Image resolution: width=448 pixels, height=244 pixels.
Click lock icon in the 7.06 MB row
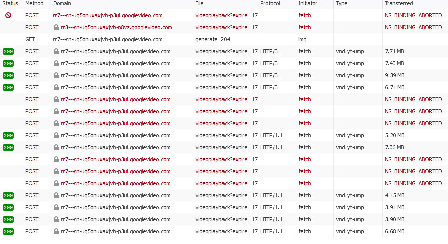coord(56,147)
